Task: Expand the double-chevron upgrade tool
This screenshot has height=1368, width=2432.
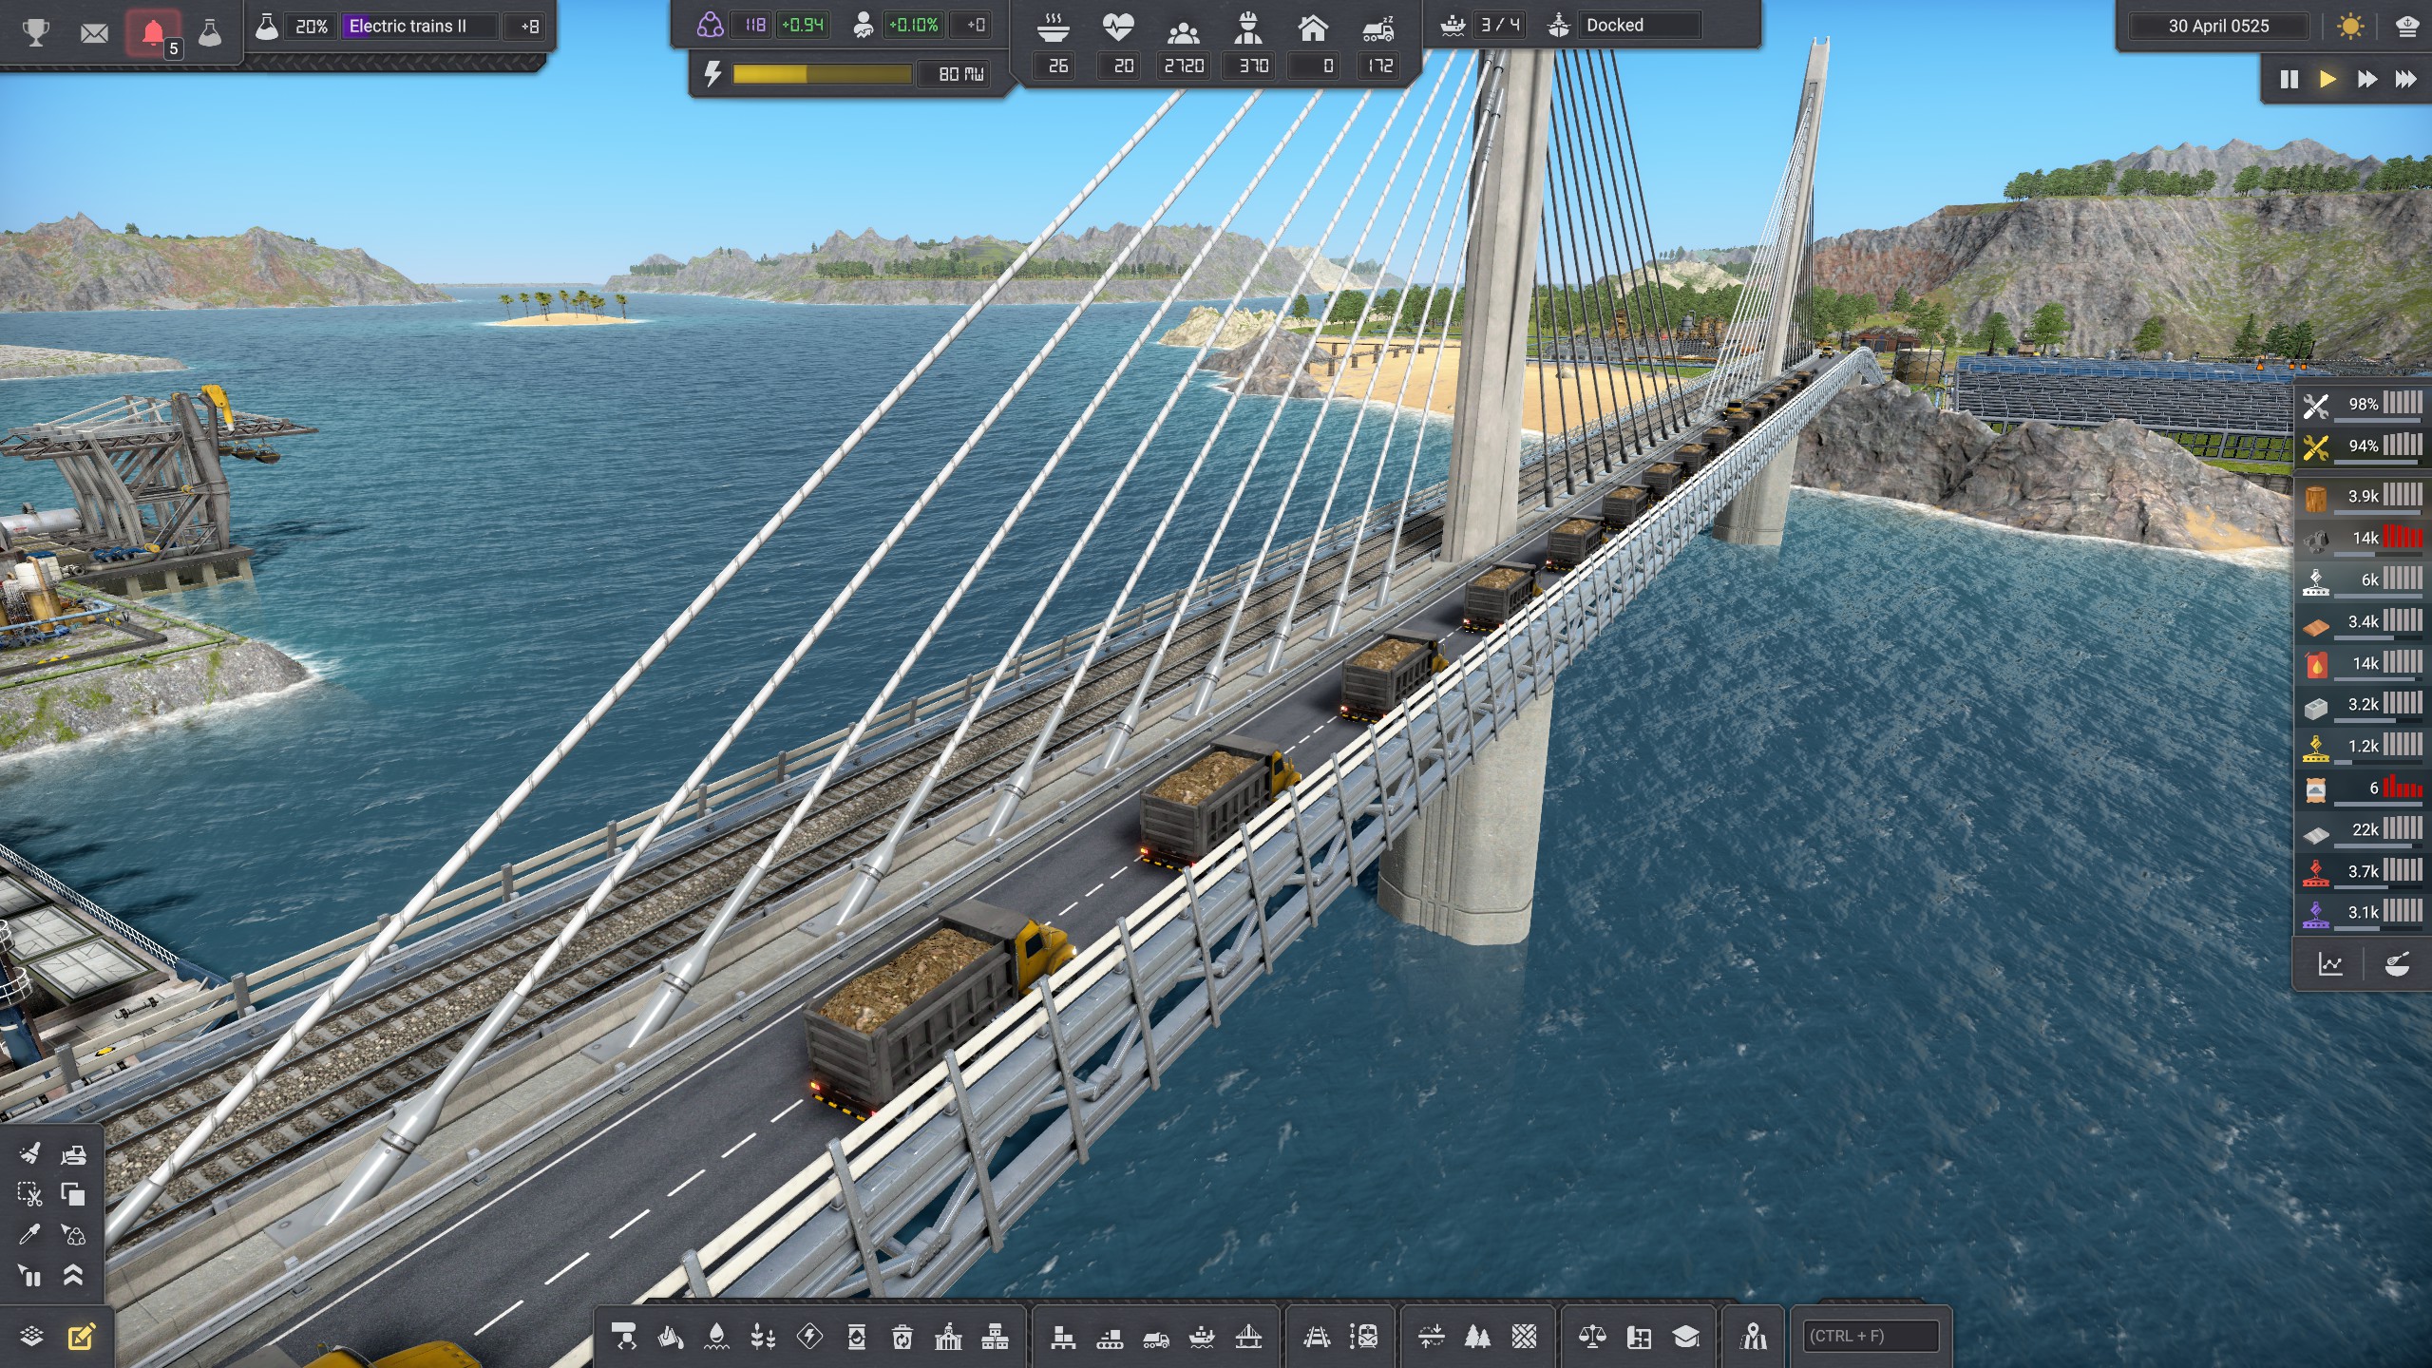Action: click(73, 1275)
